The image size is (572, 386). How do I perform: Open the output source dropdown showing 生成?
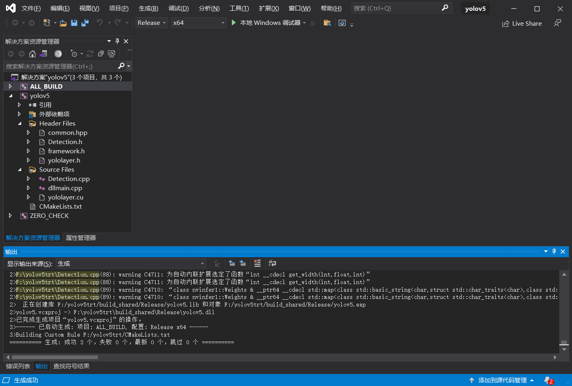[x=131, y=264]
